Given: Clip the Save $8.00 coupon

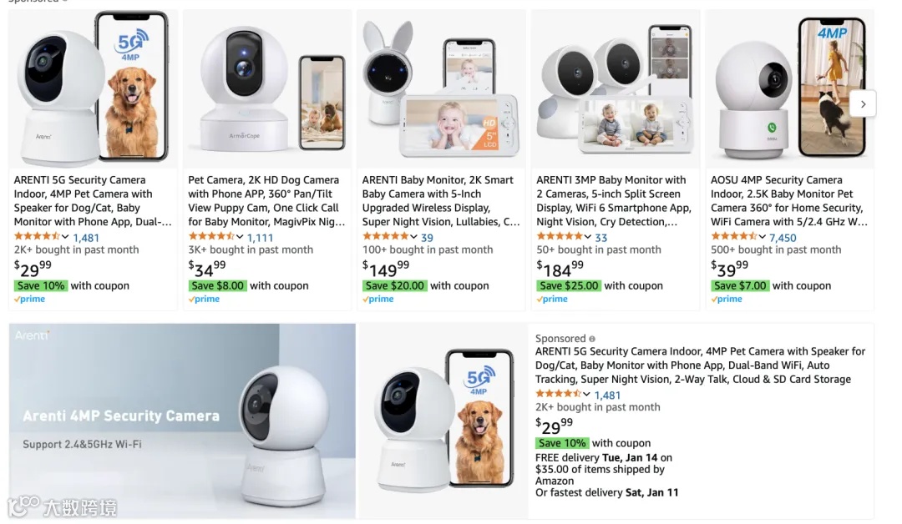Looking at the screenshot, I should pyautogui.click(x=217, y=285).
